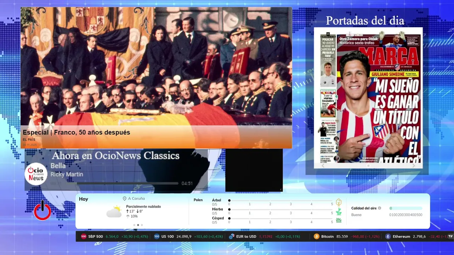Select the first weather carousel dot

point(134,225)
